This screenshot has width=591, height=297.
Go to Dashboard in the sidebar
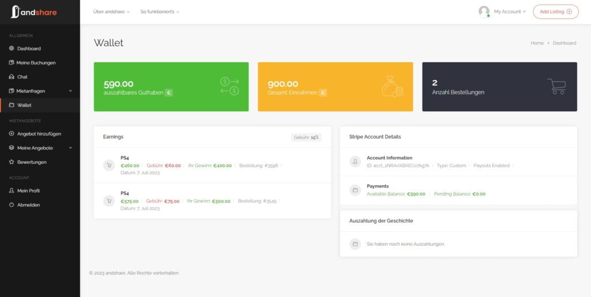pyautogui.click(x=29, y=48)
